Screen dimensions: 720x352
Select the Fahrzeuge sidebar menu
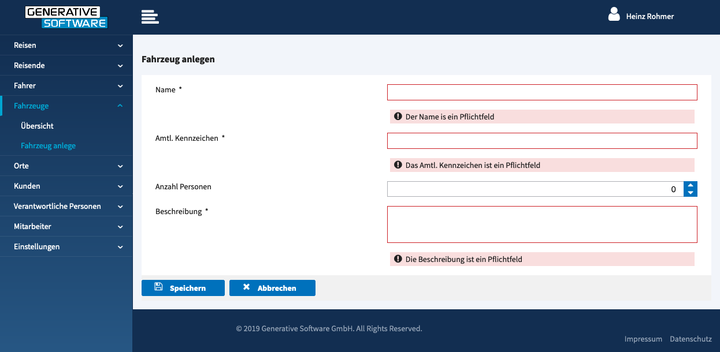(x=66, y=106)
